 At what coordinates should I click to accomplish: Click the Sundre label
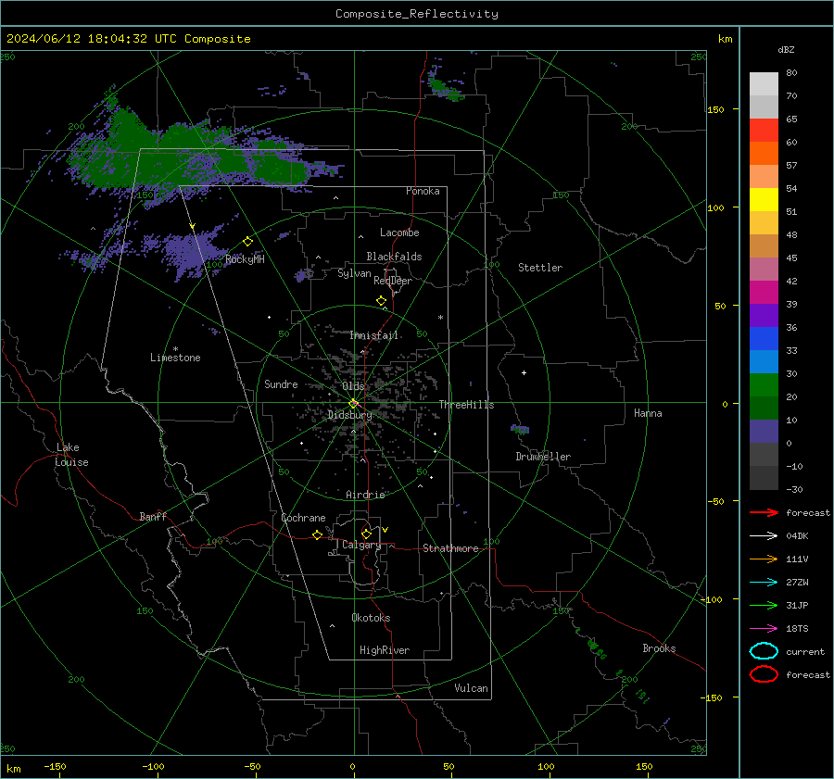(281, 384)
